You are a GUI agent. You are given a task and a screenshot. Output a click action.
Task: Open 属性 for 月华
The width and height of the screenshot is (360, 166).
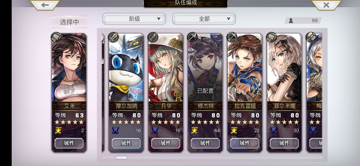[166, 143]
